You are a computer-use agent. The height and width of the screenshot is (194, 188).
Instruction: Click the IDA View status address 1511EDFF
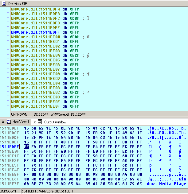59,114
